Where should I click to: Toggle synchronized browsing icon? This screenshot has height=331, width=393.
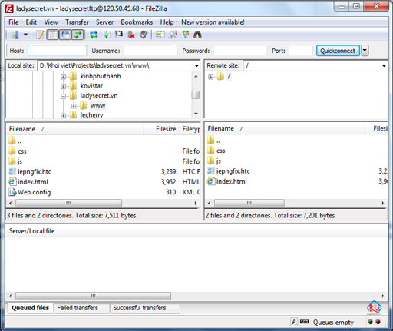point(185,35)
